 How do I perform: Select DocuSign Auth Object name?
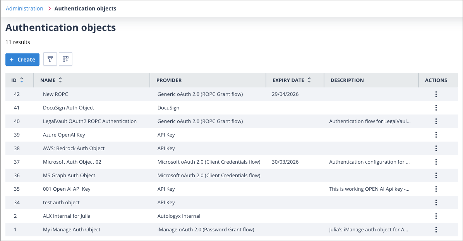point(69,108)
